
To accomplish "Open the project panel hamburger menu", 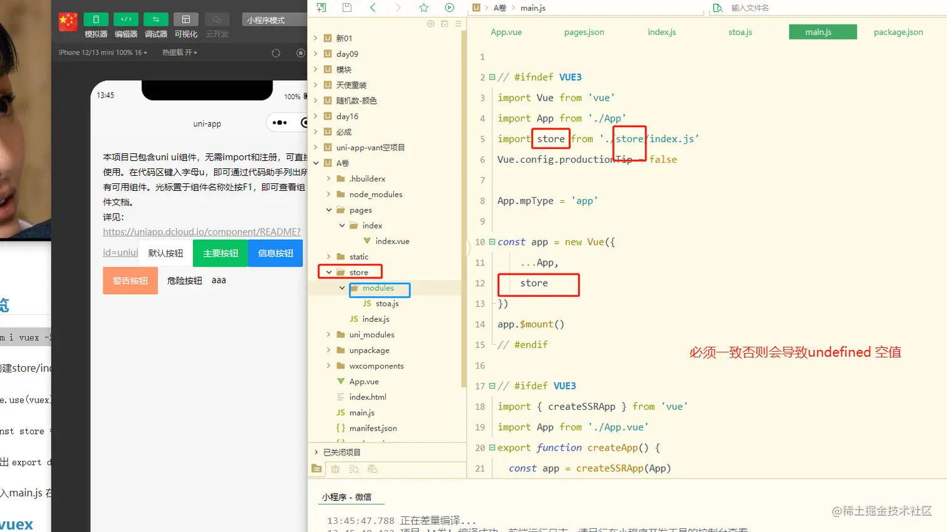I will [458, 24].
